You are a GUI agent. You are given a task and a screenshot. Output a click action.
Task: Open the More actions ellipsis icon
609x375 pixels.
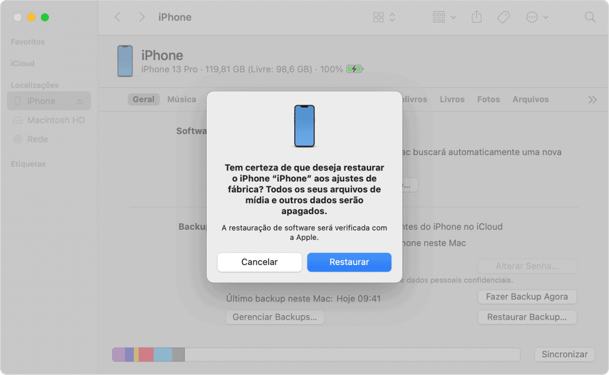(x=533, y=17)
